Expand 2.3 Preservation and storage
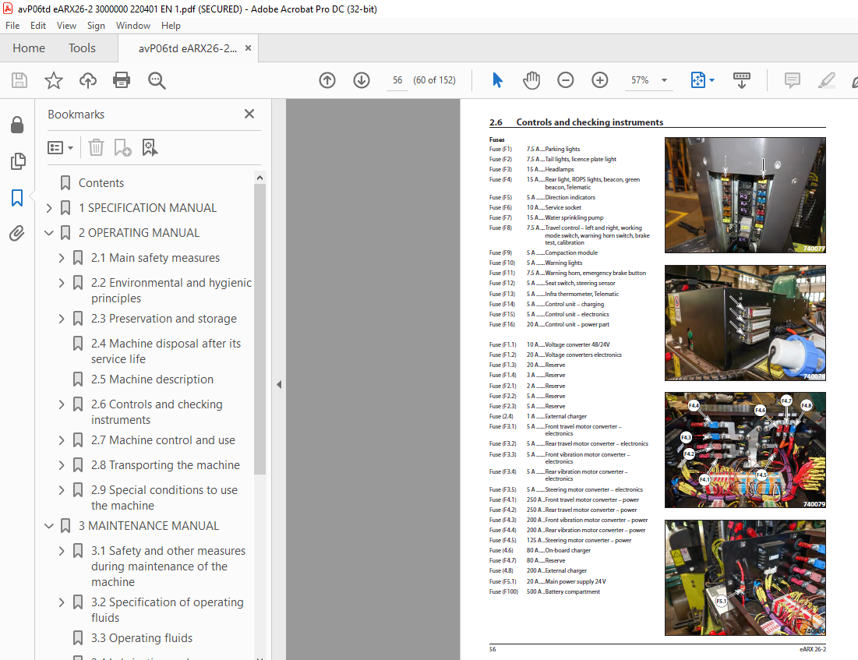Screen dimensions: 858x660 coord(62,319)
